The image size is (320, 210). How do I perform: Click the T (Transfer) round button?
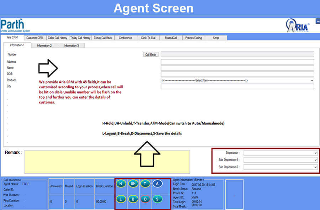pyautogui.click(x=145, y=184)
